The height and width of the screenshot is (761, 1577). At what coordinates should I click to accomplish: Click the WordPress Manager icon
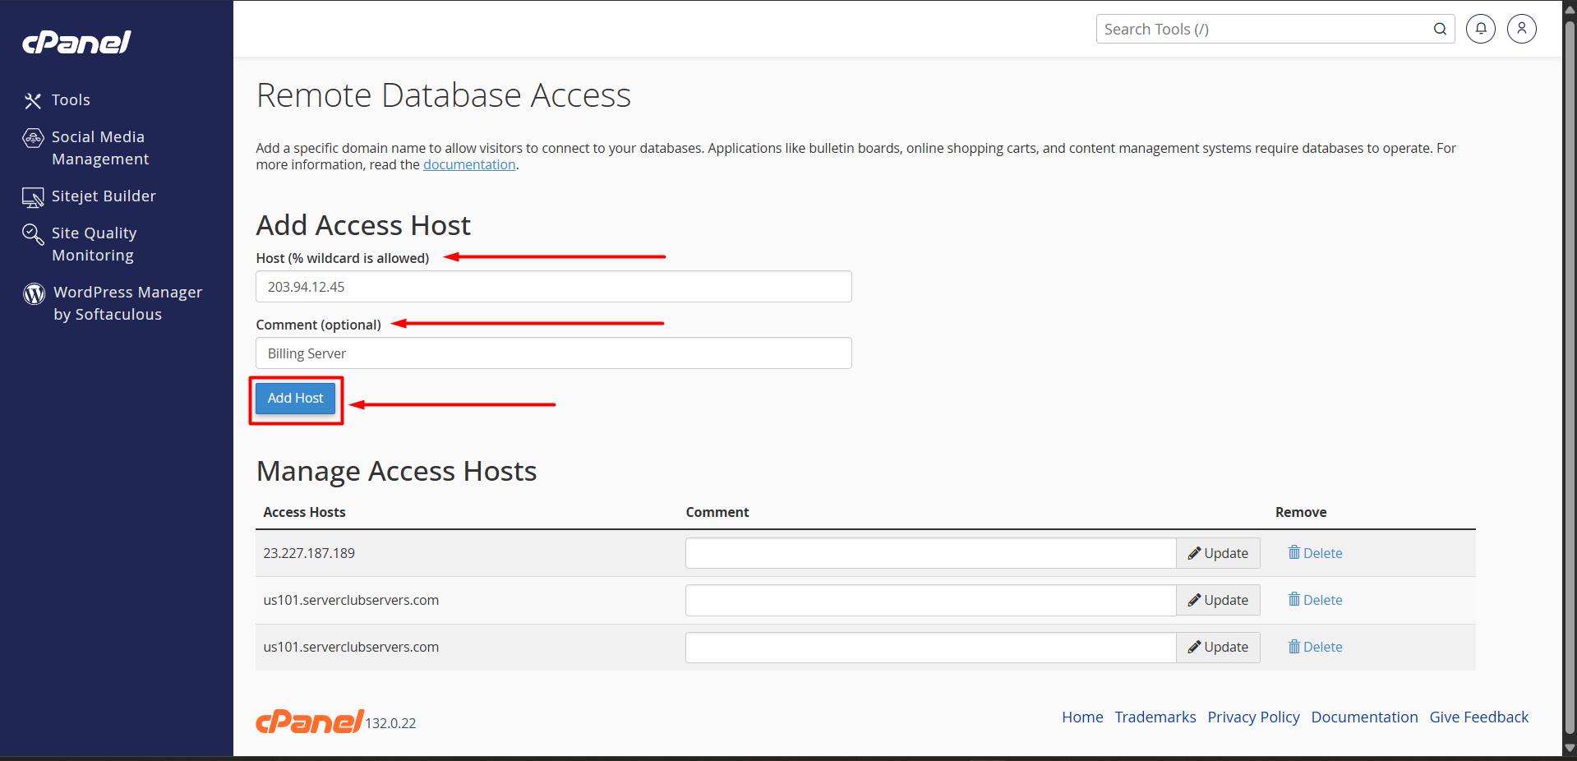[35, 293]
